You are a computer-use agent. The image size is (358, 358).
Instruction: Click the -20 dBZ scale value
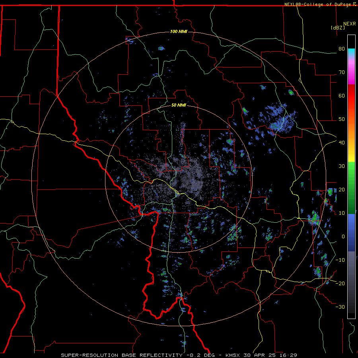pos(340,283)
